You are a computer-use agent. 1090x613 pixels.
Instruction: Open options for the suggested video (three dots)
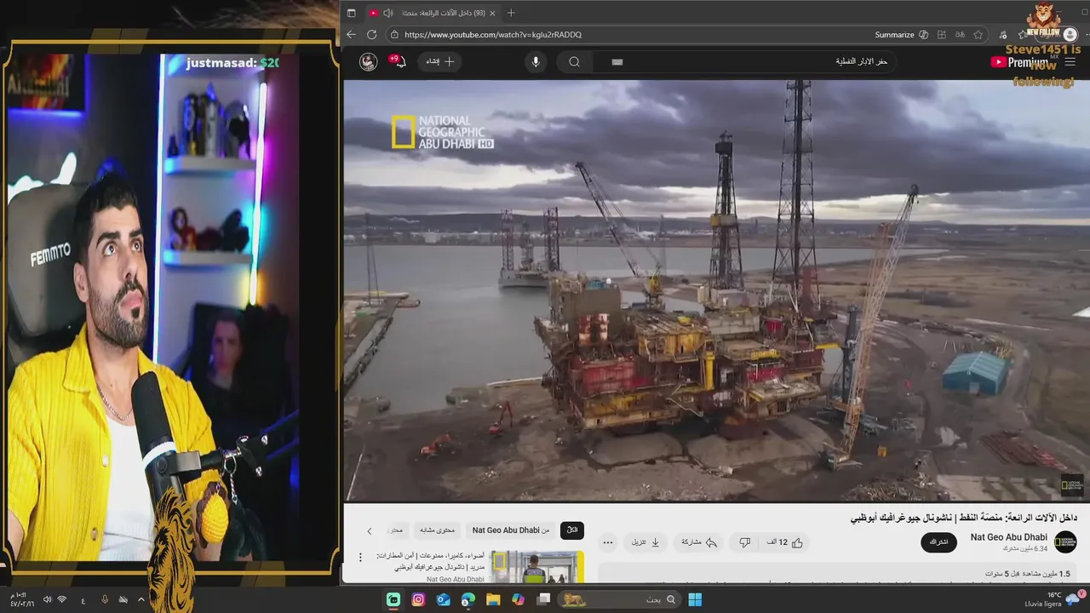coord(360,558)
